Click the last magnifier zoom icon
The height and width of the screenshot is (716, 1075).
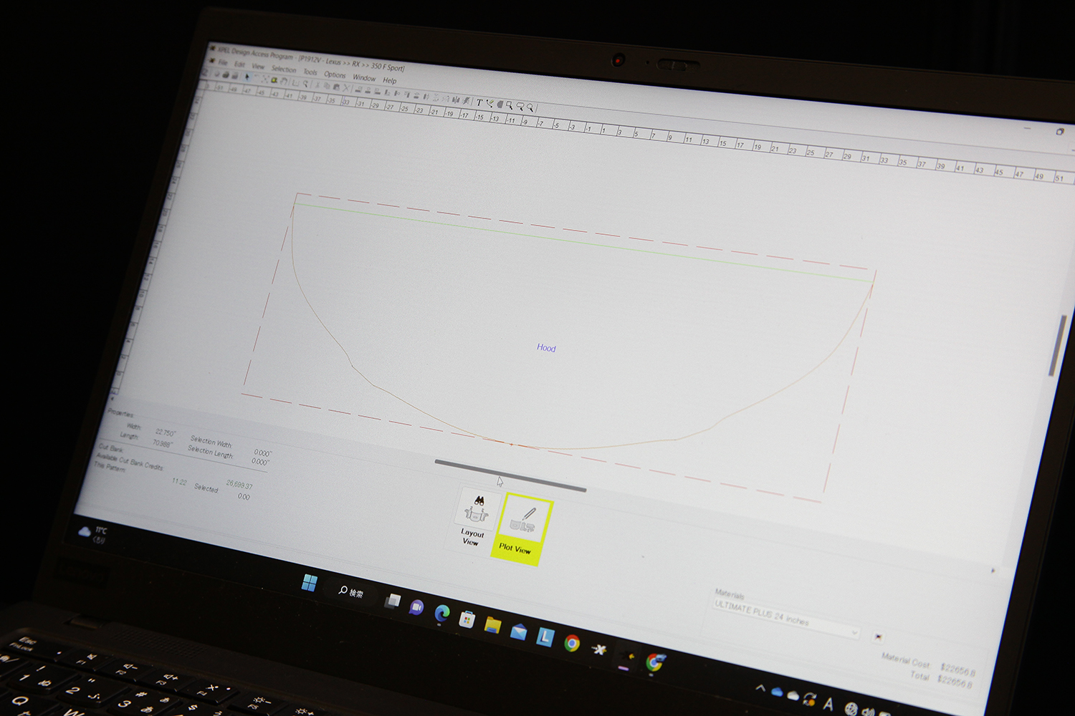coord(530,107)
